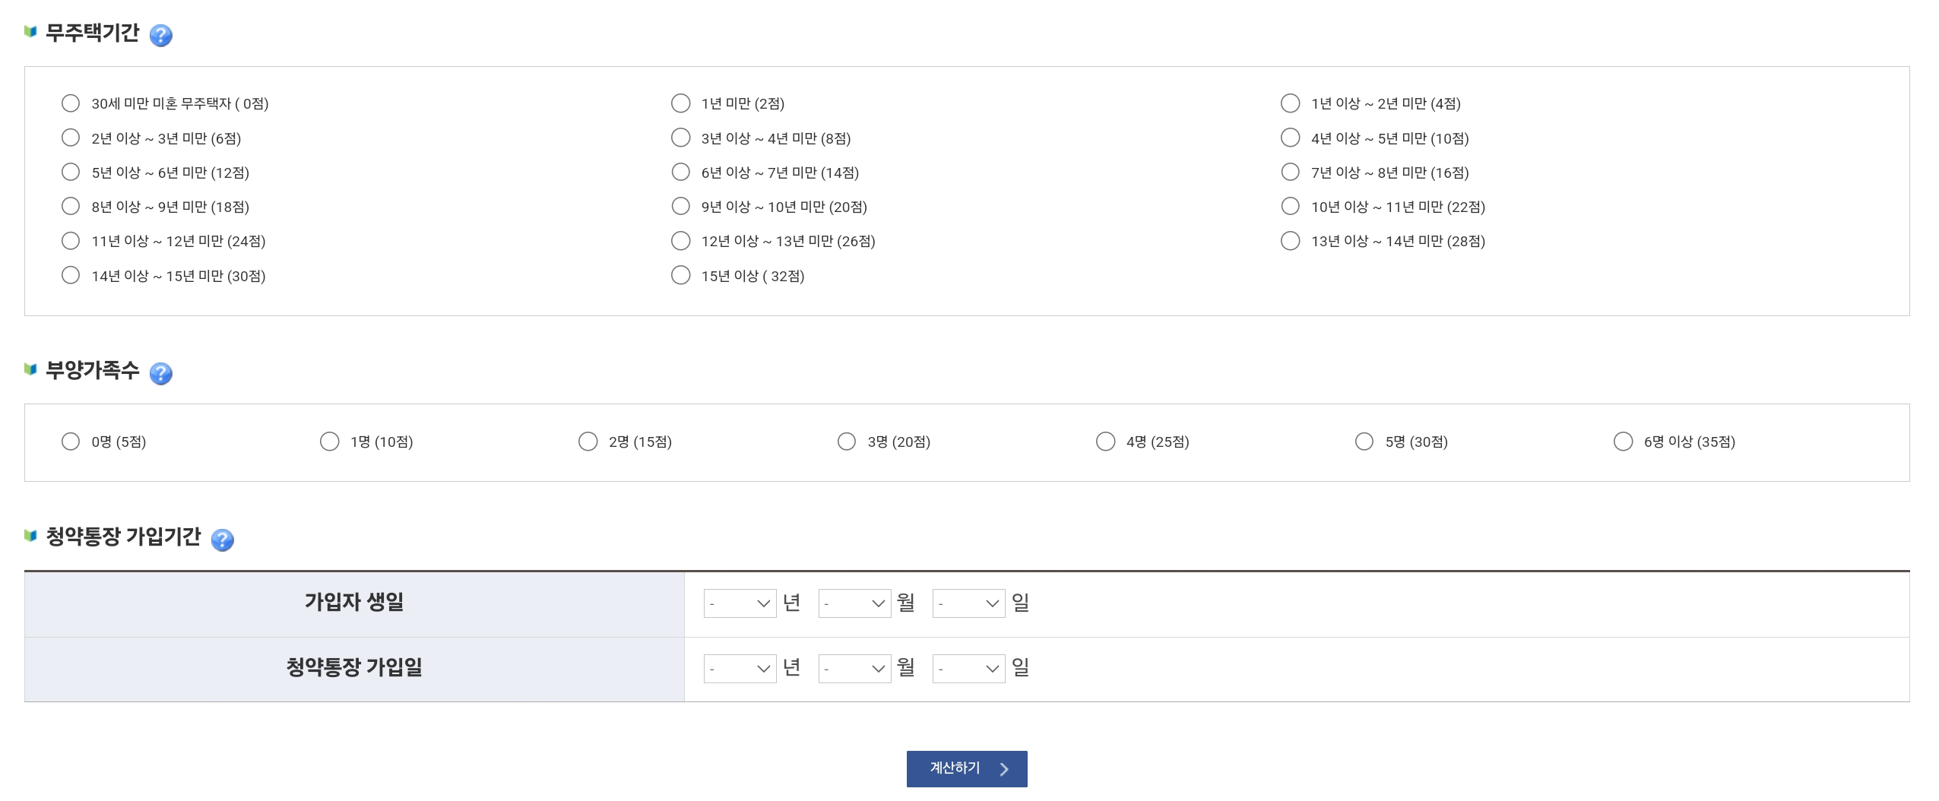Choose 6명 이상 (35점) radio button

(1623, 442)
